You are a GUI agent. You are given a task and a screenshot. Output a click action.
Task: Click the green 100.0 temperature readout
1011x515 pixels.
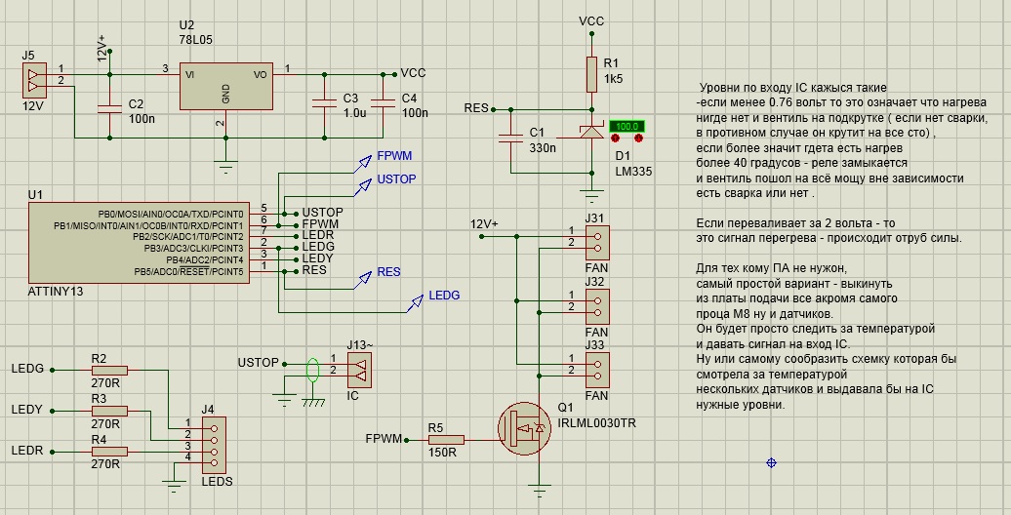click(x=627, y=127)
